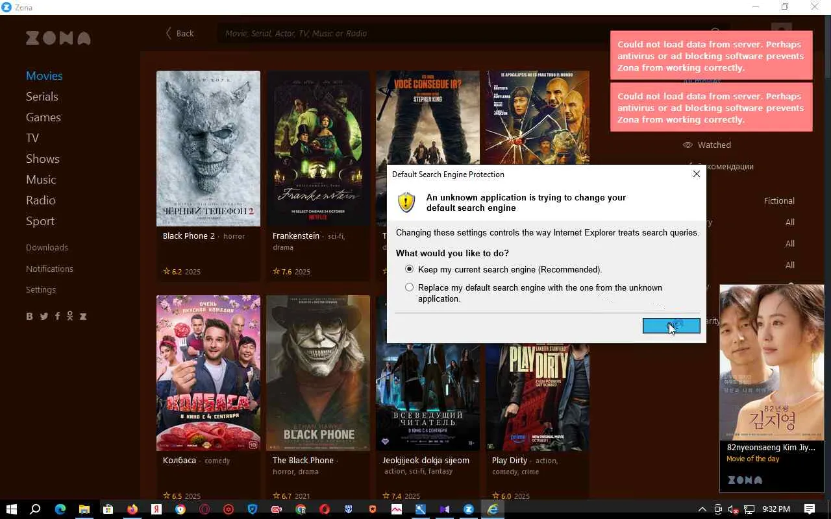Open Notifications in sidebar

49,269
